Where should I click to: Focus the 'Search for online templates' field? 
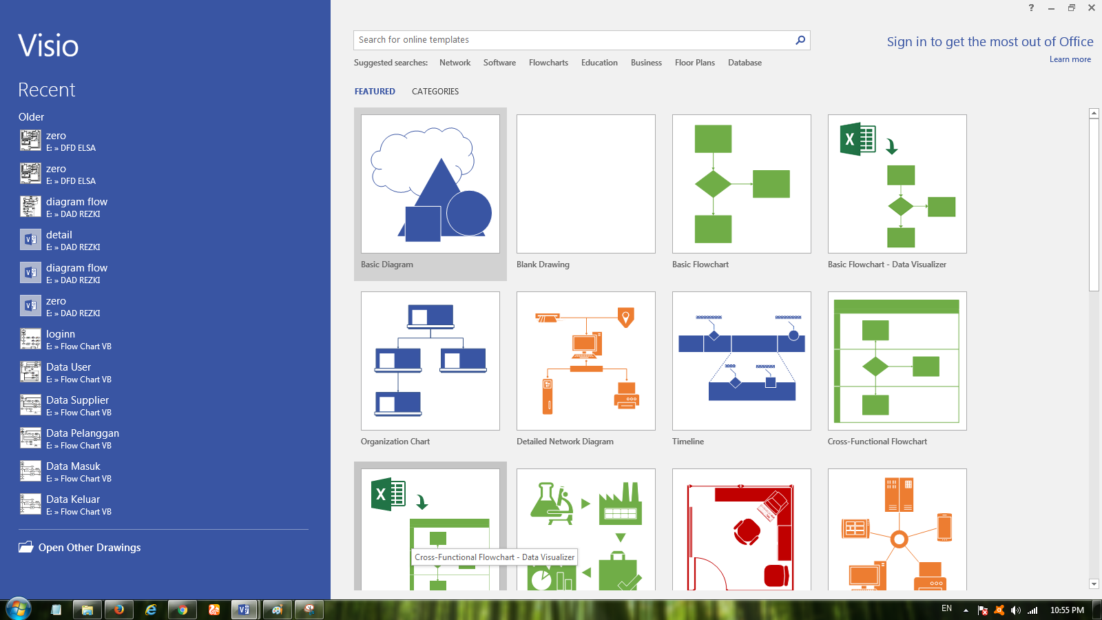[x=573, y=40]
